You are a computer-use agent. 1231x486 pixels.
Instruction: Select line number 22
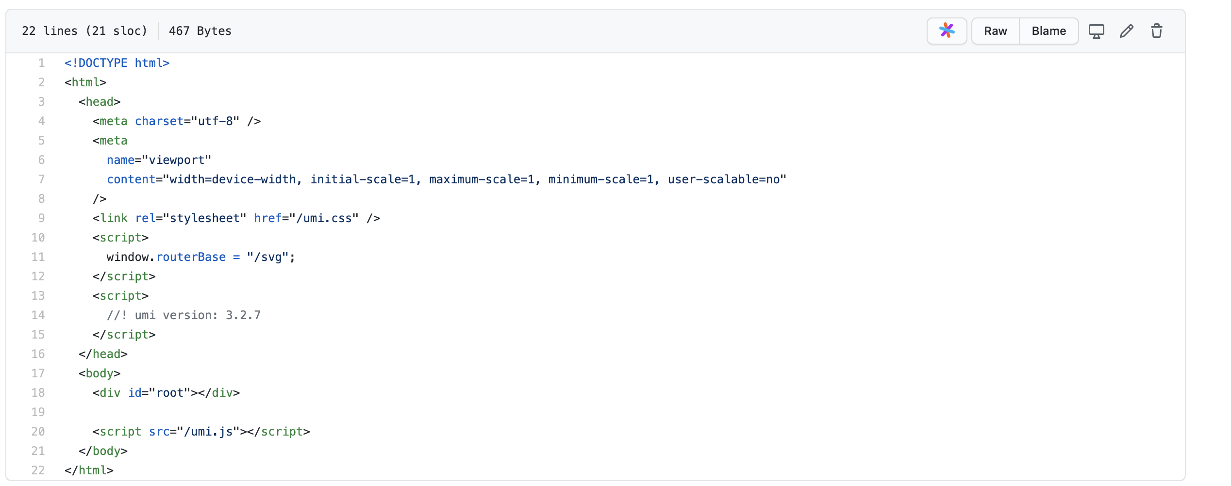pyautogui.click(x=38, y=470)
